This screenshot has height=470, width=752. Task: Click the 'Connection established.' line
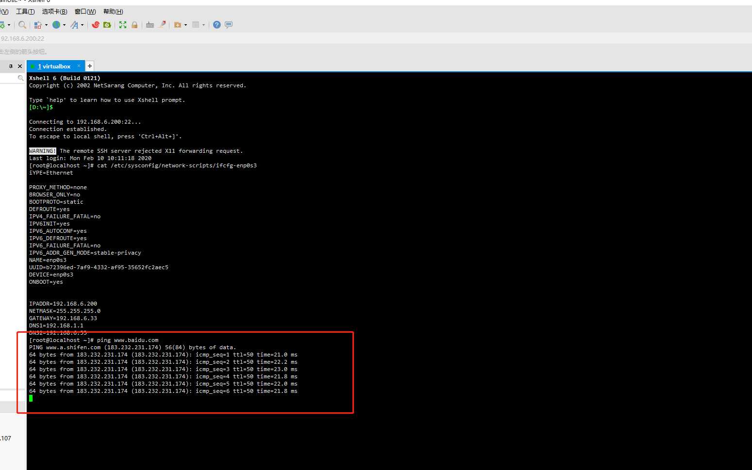(x=68, y=129)
